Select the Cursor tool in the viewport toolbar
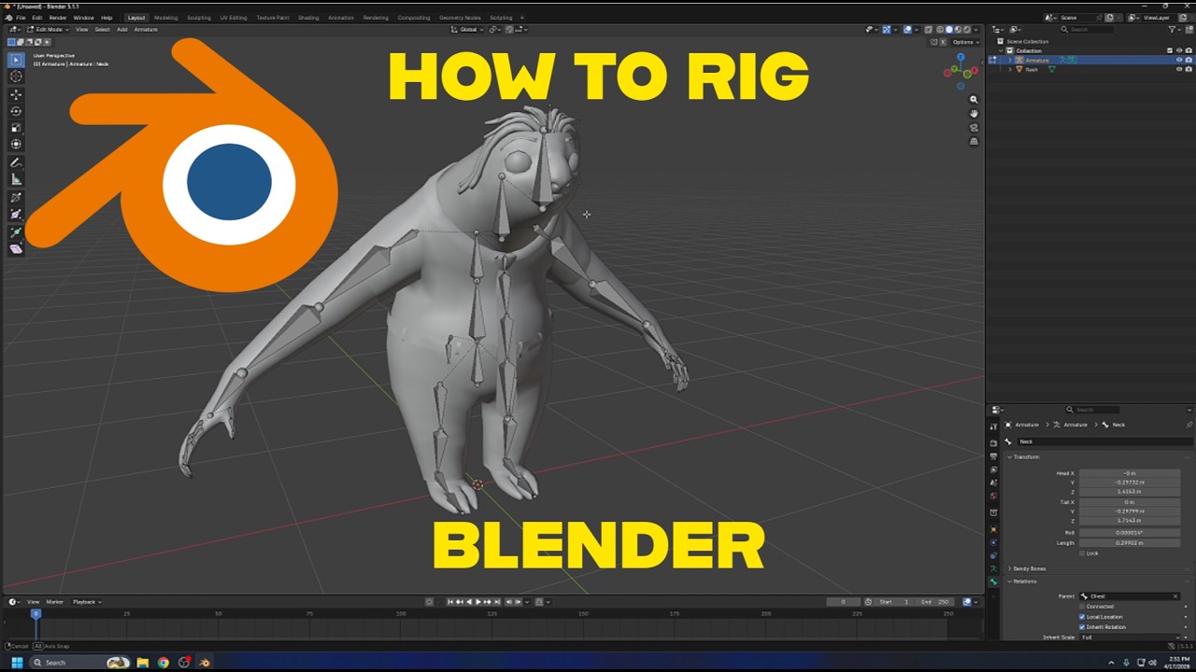The image size is (1196, 672). pyautogui.click(x=16, y=77)
